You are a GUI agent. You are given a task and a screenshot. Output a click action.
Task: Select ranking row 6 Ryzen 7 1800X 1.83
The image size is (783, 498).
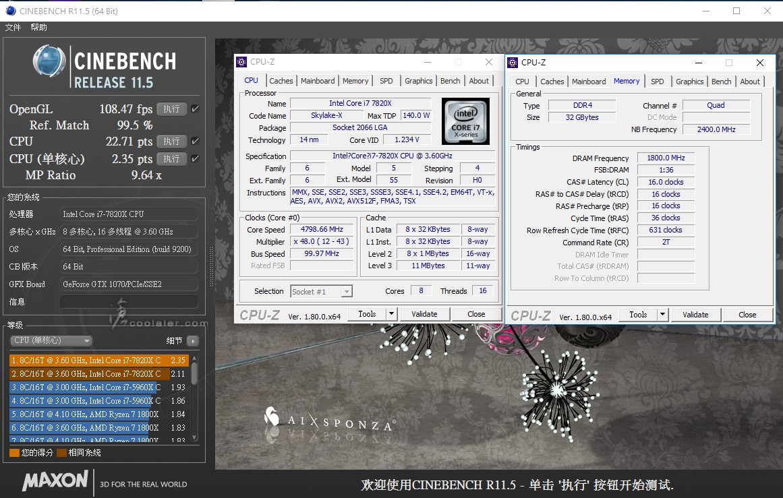[x=99, y=428]
